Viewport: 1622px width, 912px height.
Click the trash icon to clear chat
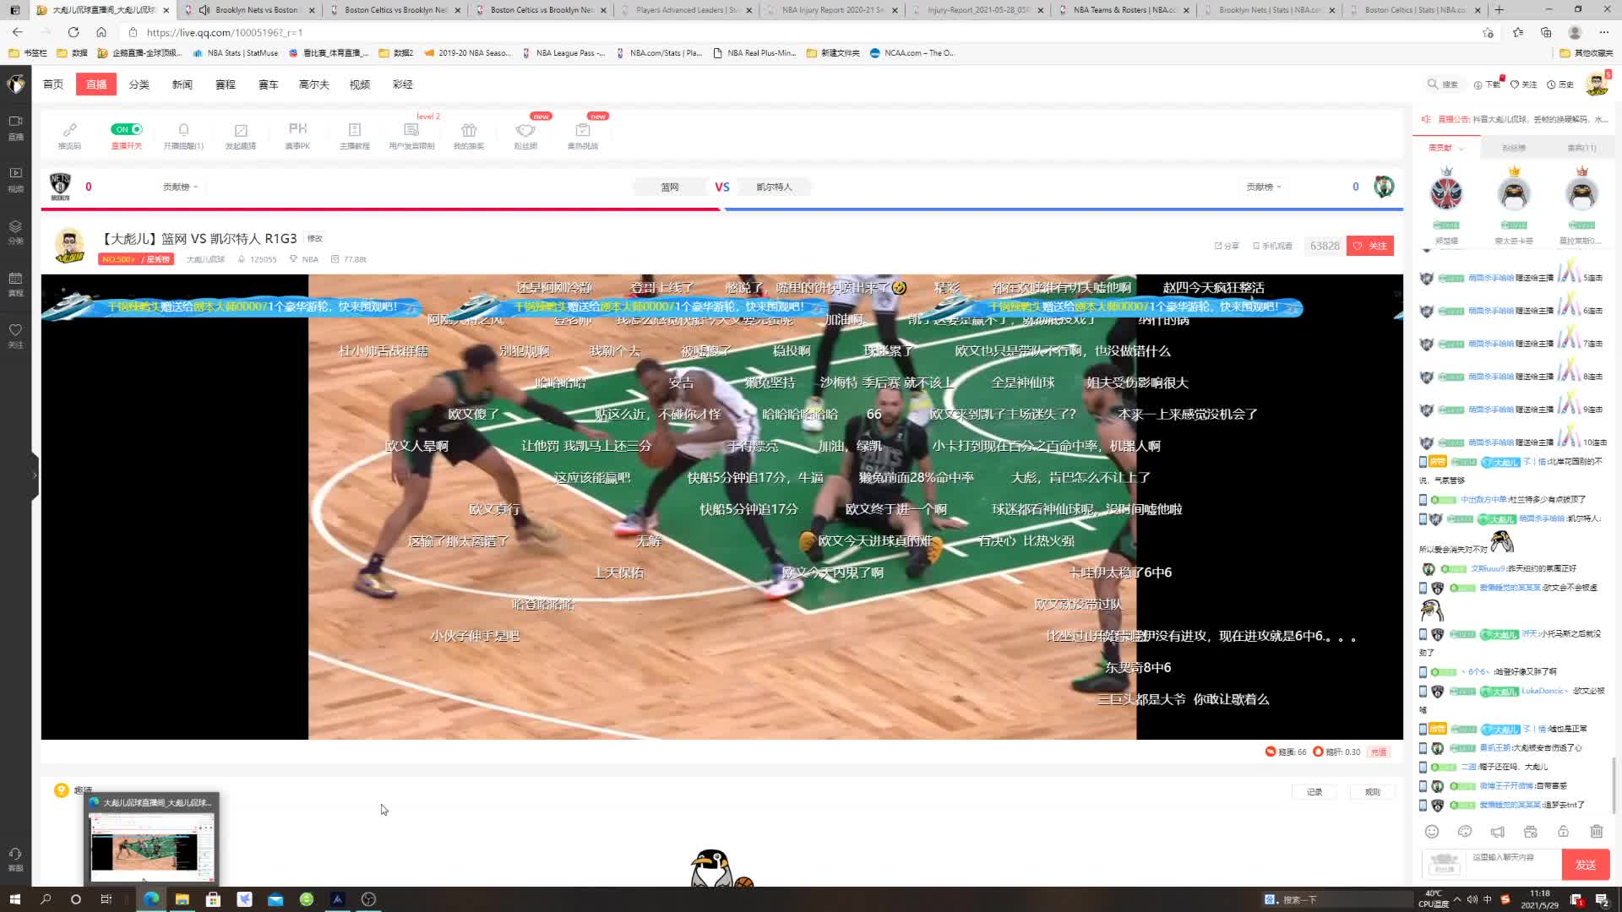(1596, 832)
